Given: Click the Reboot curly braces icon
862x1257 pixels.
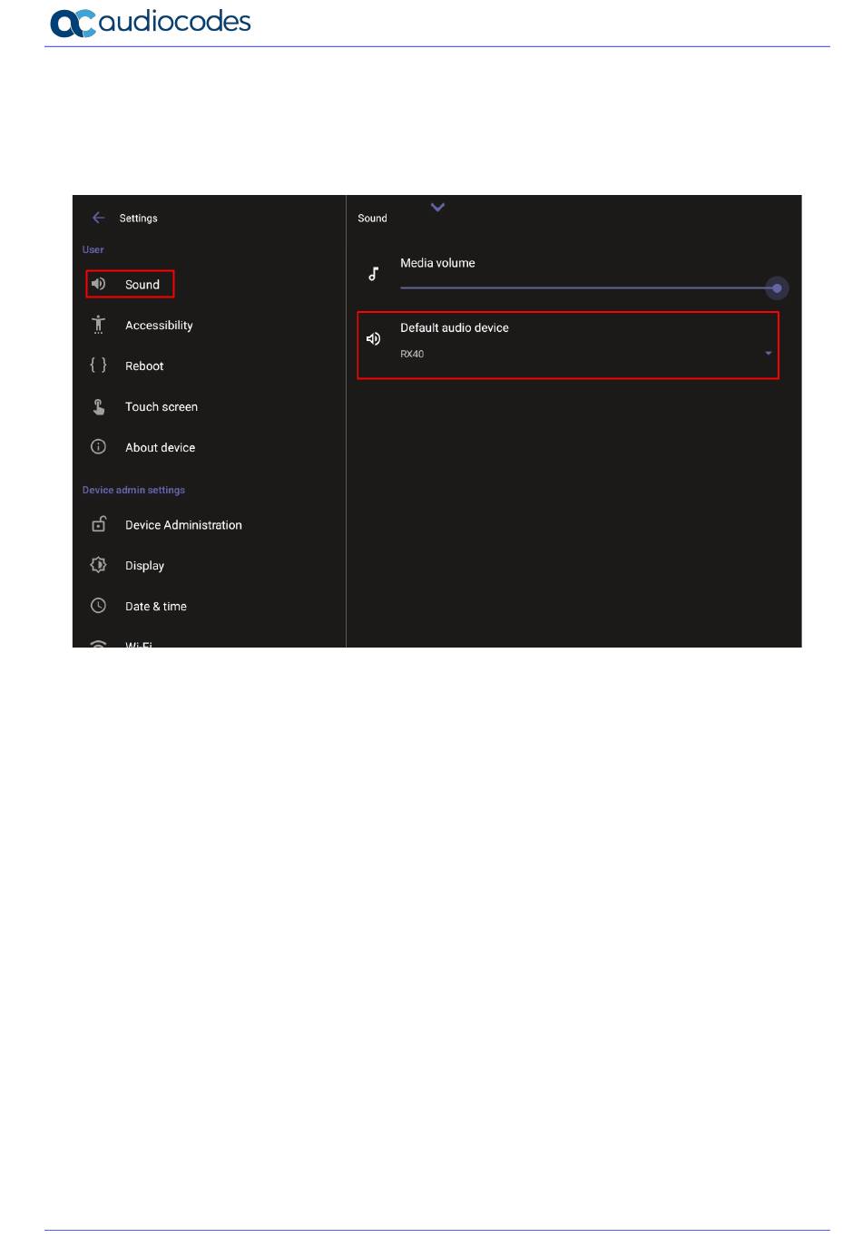Looking at the screenshot, I should click(98, 365).
